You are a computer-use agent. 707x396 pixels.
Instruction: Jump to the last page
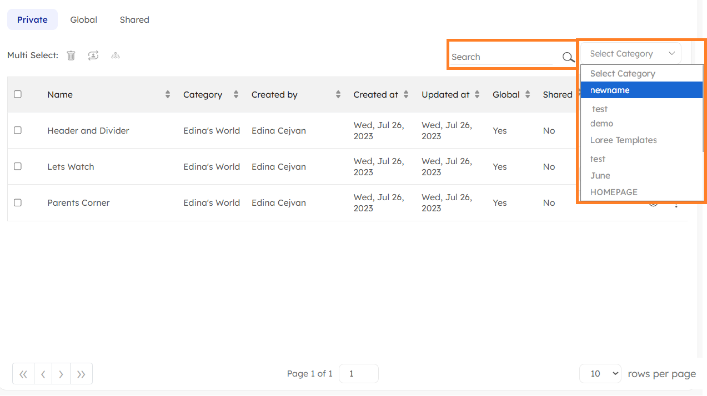81,374
